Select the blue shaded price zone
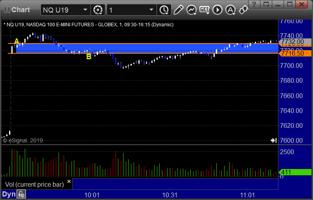 coord(147,48)
